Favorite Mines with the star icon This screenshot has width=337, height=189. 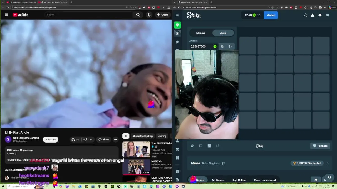click(223, 163)
